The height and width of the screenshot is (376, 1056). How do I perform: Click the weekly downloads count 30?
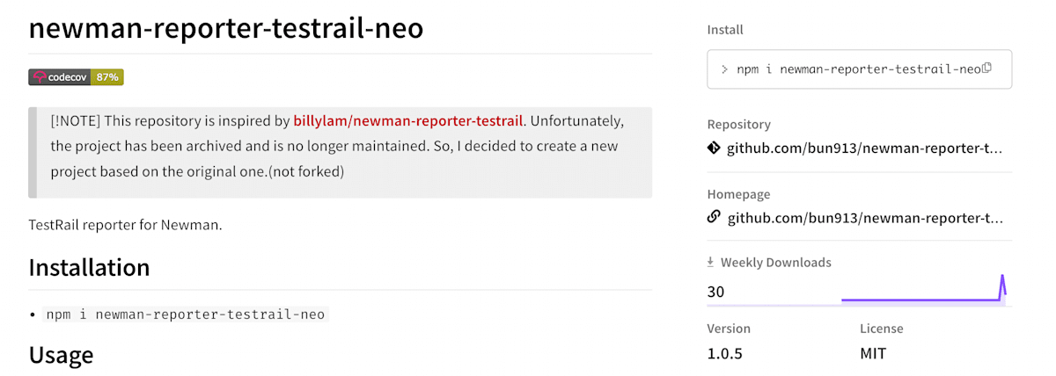[x=715, y=292]
